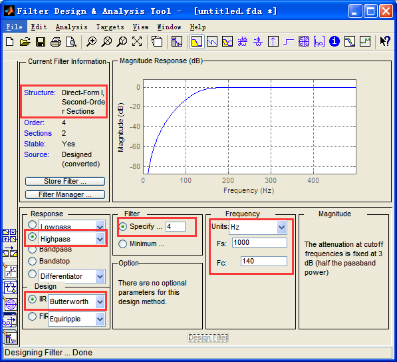This screenshot has width=397, height=362.
Task: Open the Analysis menu
Action: 72,27
